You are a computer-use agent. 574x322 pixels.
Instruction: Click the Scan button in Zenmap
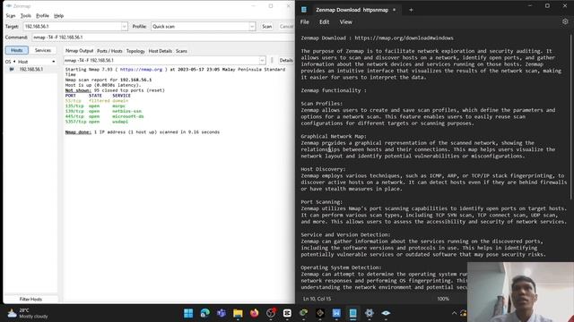pos(267,26)
